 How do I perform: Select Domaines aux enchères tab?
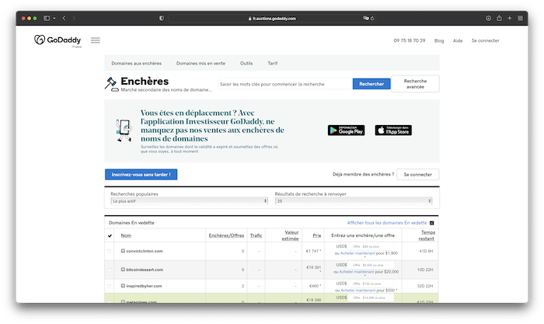tap(135, 63)
